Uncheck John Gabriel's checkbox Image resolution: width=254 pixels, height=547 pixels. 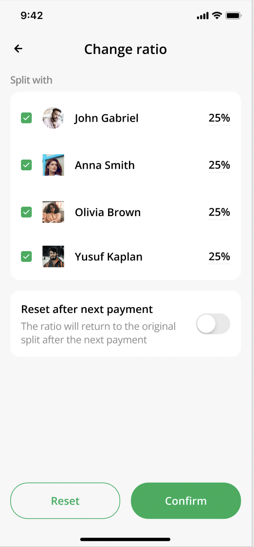click(26, 118)
